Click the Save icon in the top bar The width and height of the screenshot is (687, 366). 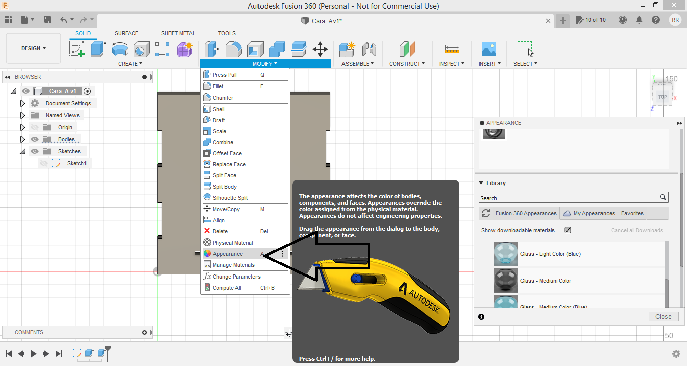[x=47, y=20]
